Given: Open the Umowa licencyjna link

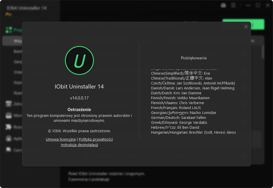Looking at the screenshot, I should (61, 139).
